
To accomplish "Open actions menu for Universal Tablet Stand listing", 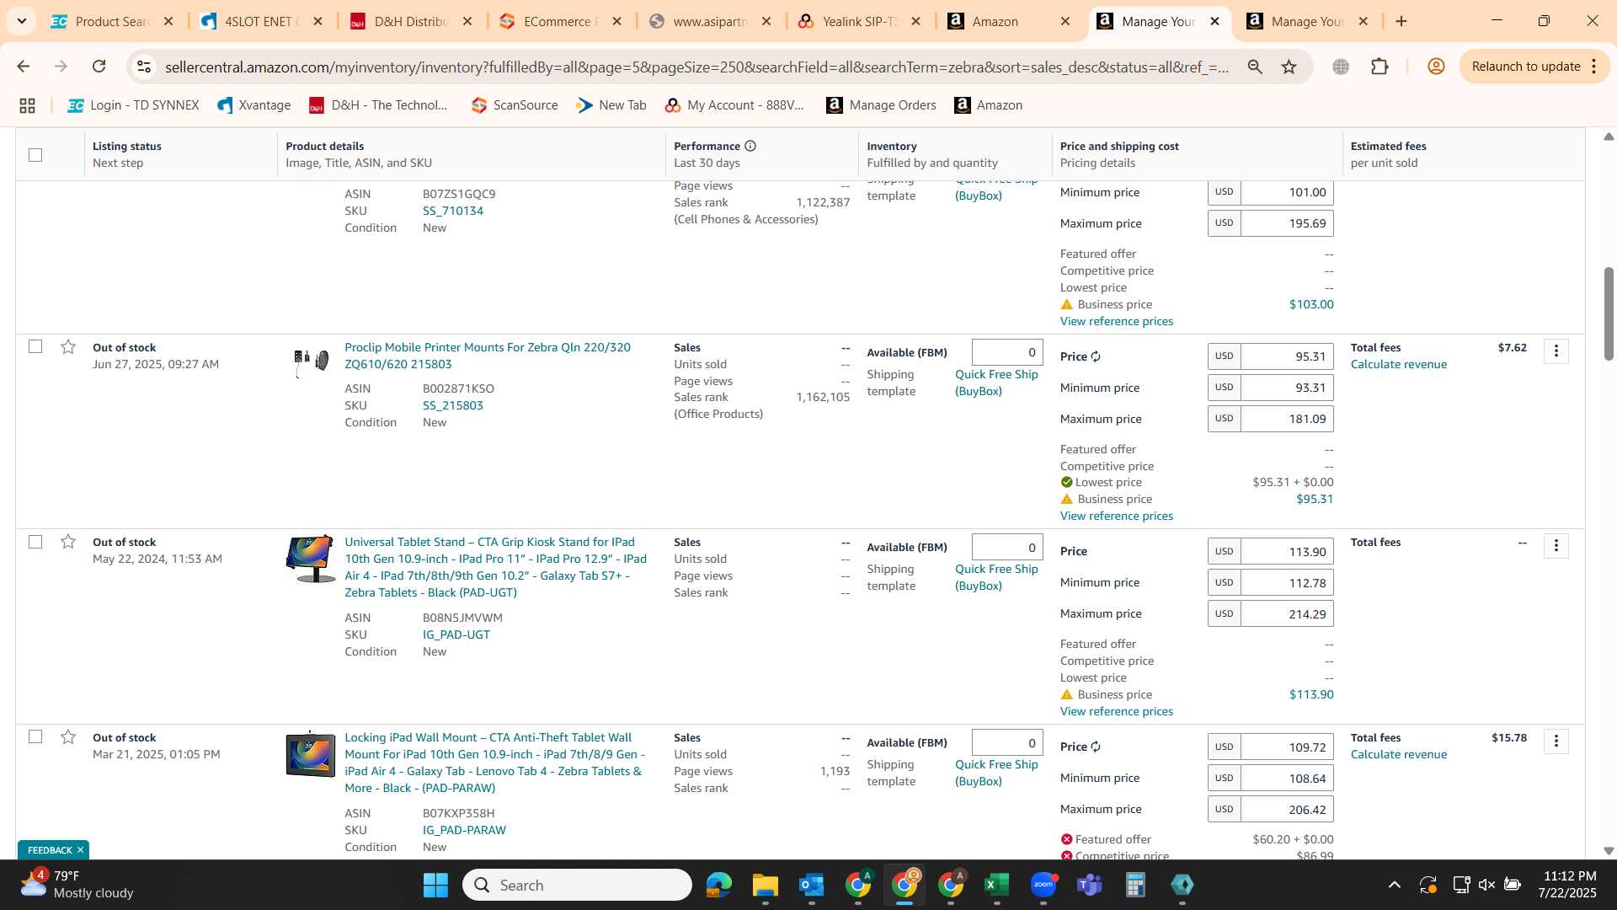I will coord(1556,545).
